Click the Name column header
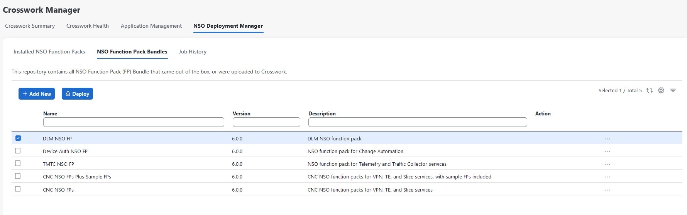The height and width of the screenshot is (215, 687). click(x=50, y=113)
